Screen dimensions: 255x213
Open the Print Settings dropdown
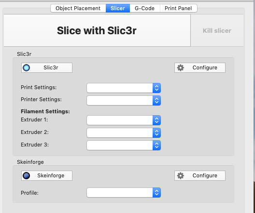124,88
